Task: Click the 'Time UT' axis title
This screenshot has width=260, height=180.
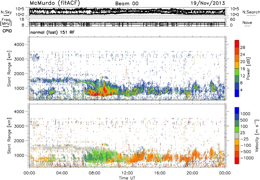Action: [127, 178]
